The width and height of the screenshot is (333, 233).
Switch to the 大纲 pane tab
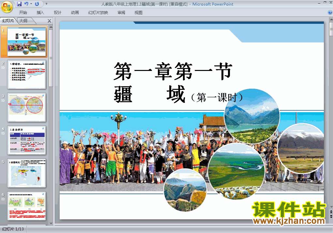23,21
